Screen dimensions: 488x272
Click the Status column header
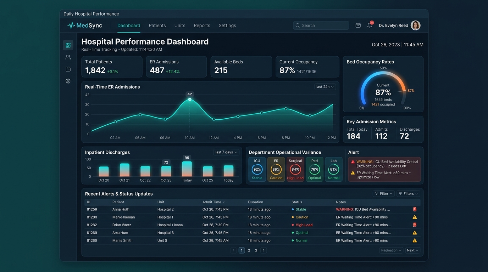click(297, 202)
